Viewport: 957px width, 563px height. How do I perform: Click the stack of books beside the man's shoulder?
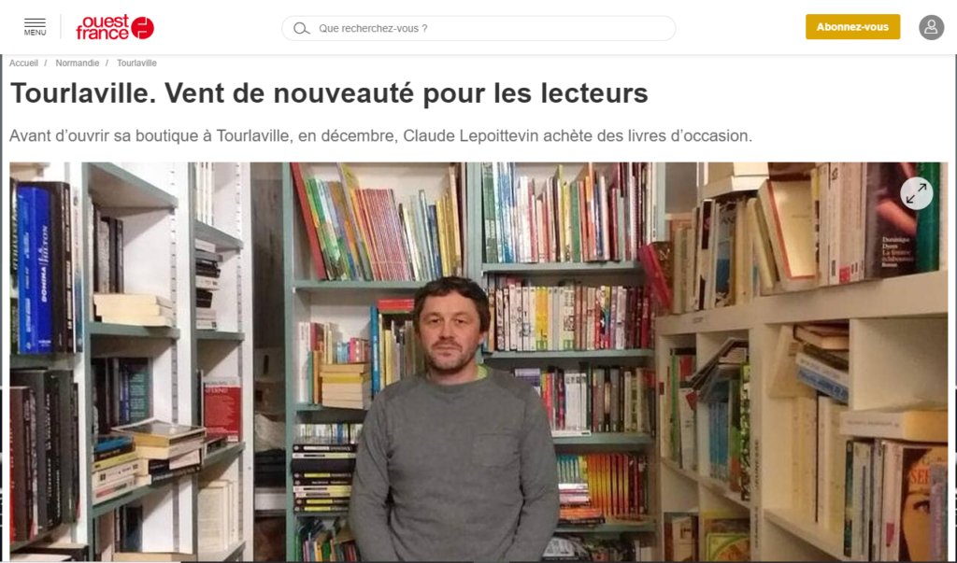(x=346, y=386)
